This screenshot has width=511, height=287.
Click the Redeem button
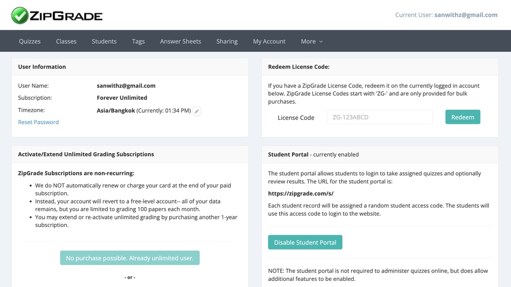click(x=463, y=117)
